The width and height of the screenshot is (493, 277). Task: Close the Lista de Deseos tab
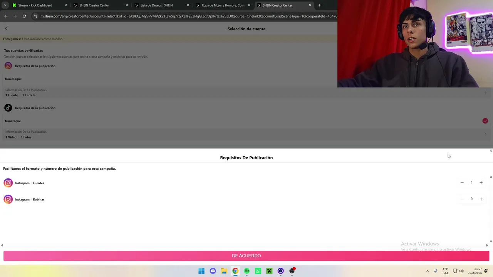(x=188, y=5)
